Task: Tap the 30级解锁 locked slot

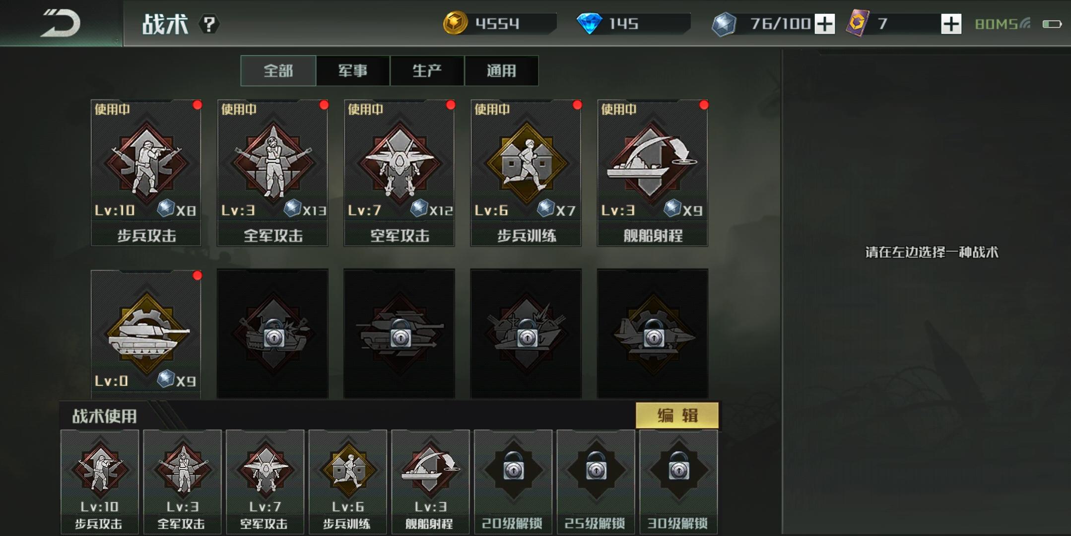Action: [x=678, y=481]
